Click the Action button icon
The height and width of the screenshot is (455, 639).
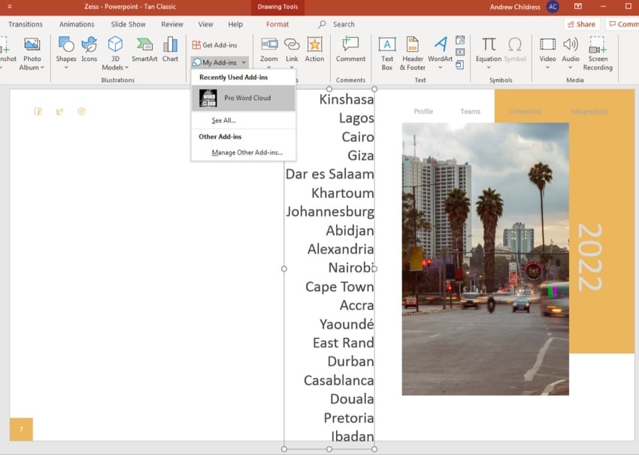(314, 49)
